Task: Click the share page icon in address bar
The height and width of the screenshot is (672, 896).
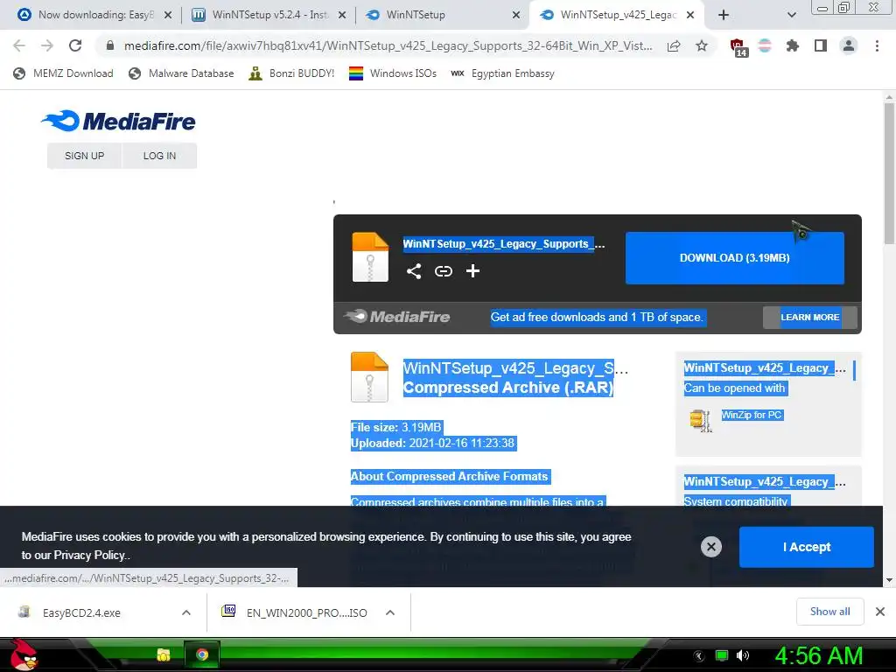Action: coord(674,45)
